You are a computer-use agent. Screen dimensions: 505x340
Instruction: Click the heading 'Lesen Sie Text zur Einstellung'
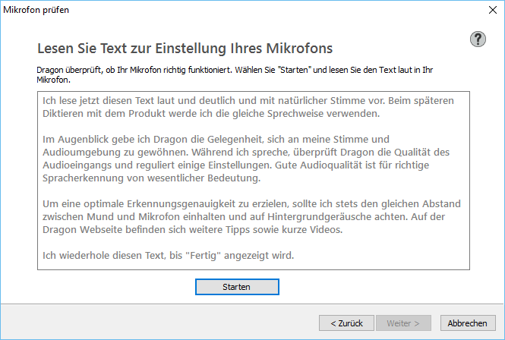185,49
